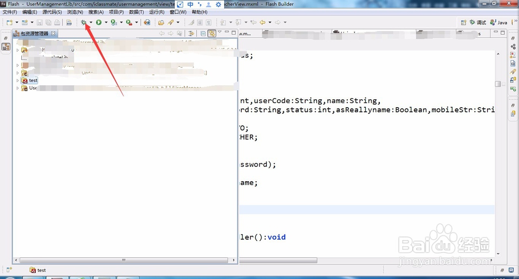Toggle Mark Occurrences pencil icon
This screenshot has height=279, width=519.
[192, 22]
